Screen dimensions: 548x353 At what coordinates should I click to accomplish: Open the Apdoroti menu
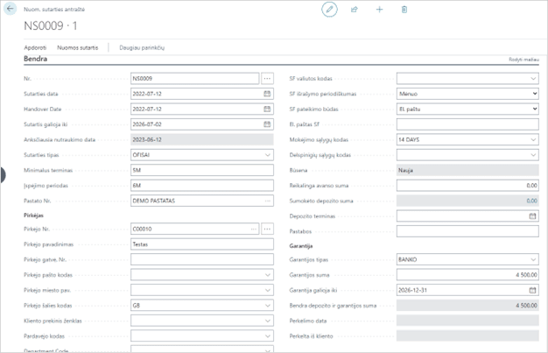click(35, 46)
